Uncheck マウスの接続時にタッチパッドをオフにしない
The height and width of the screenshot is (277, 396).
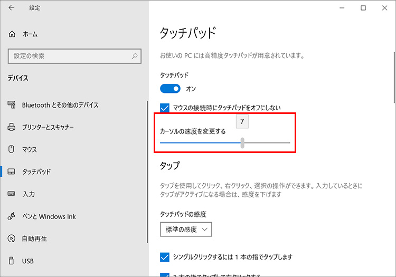[x=165, y=108]
